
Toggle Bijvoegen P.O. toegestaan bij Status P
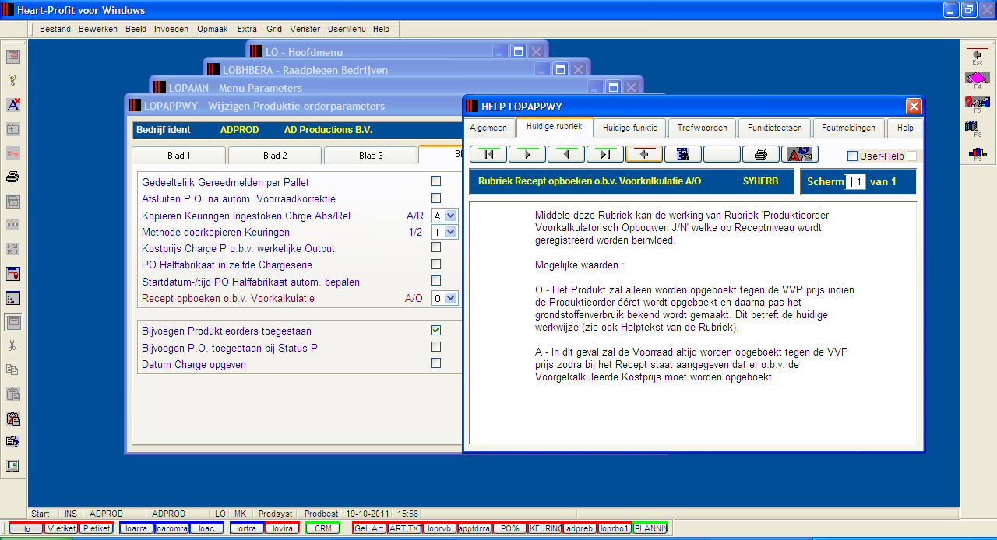coord(436,347)
